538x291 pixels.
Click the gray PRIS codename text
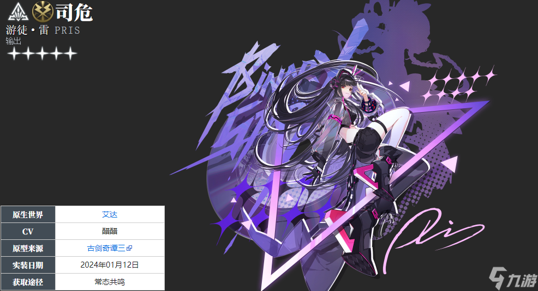point(67,30)
